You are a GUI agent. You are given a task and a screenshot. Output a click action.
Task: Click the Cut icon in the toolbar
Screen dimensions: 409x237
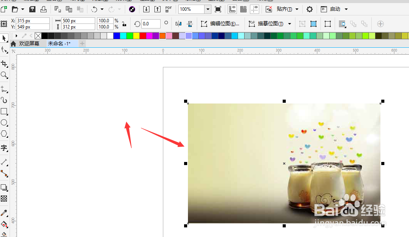58,9
